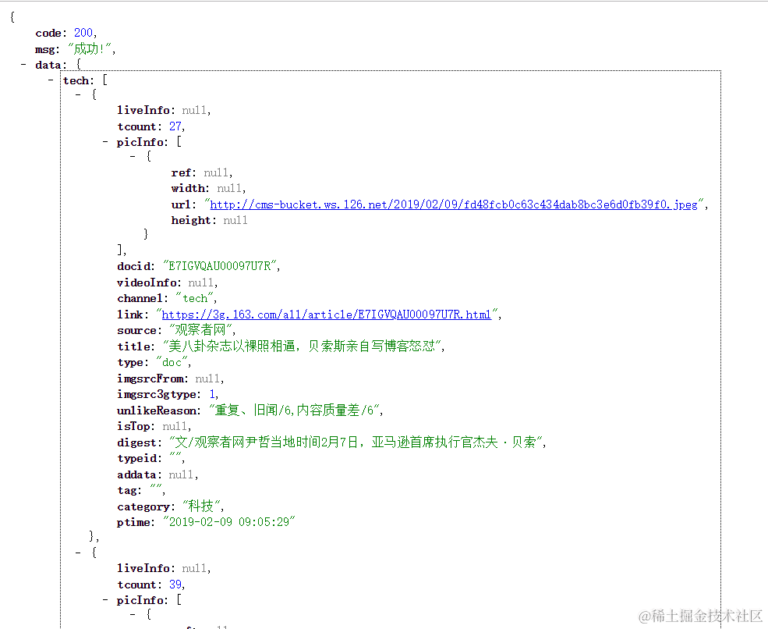Click the isTop key
The height and width of the screenshot is (629, 768).
133,426
